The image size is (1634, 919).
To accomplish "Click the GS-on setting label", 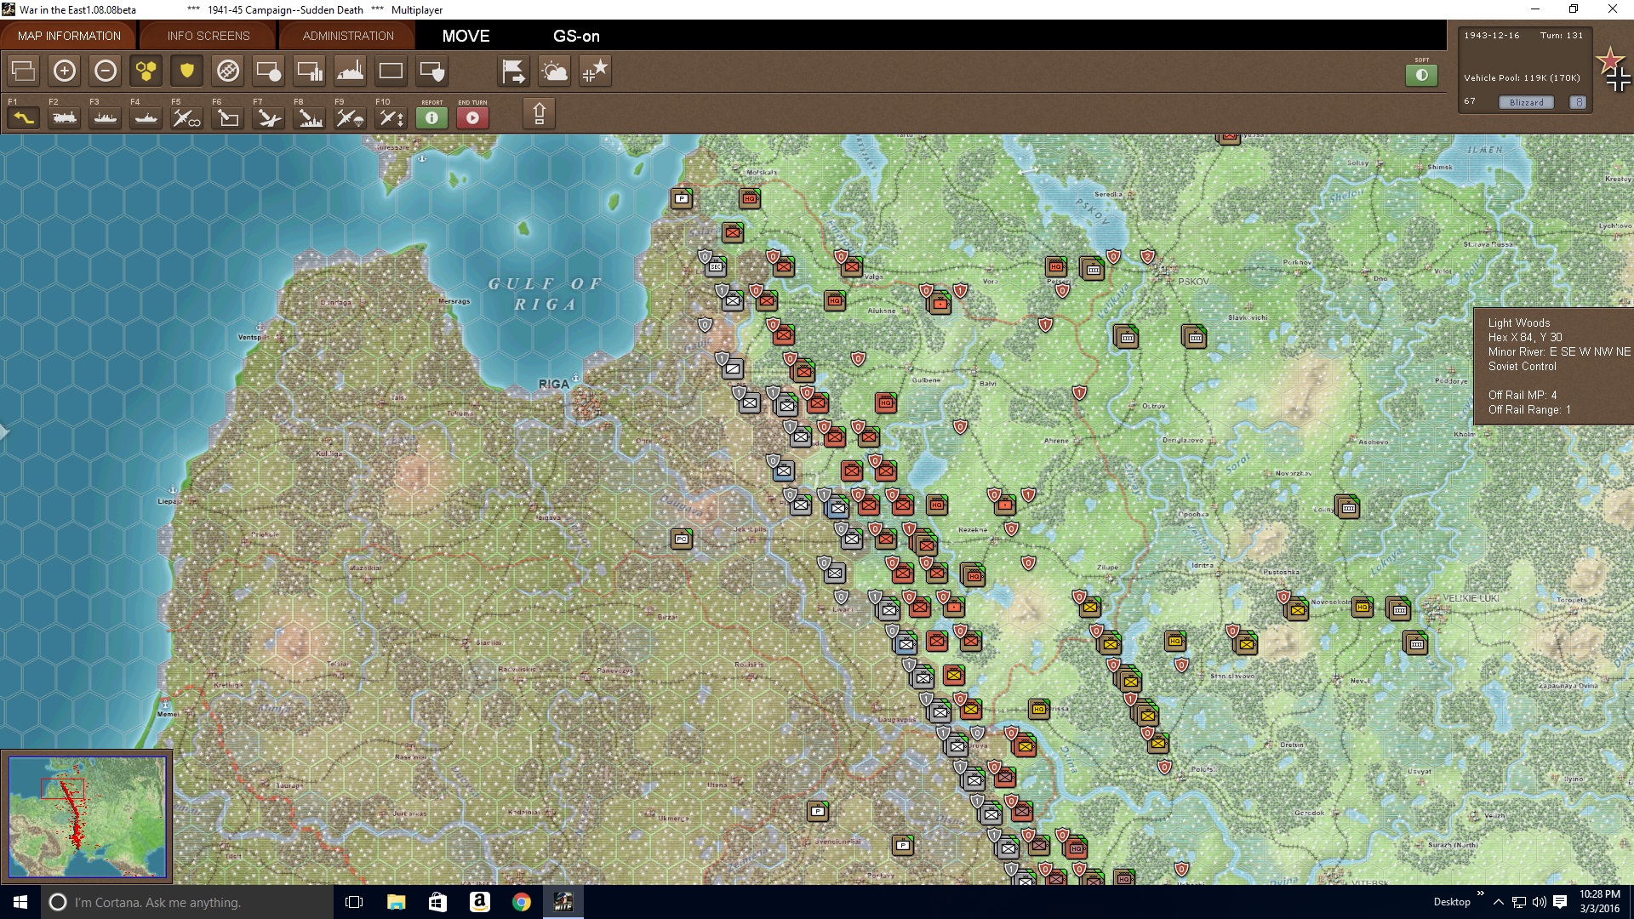I will pos(577,37).
